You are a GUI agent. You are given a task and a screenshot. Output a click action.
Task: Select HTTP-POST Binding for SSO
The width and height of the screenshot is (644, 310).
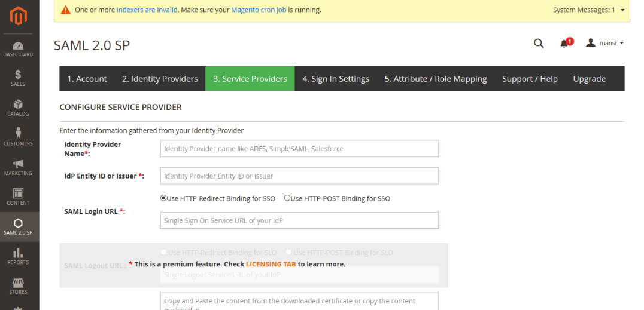tap(287, 198)
